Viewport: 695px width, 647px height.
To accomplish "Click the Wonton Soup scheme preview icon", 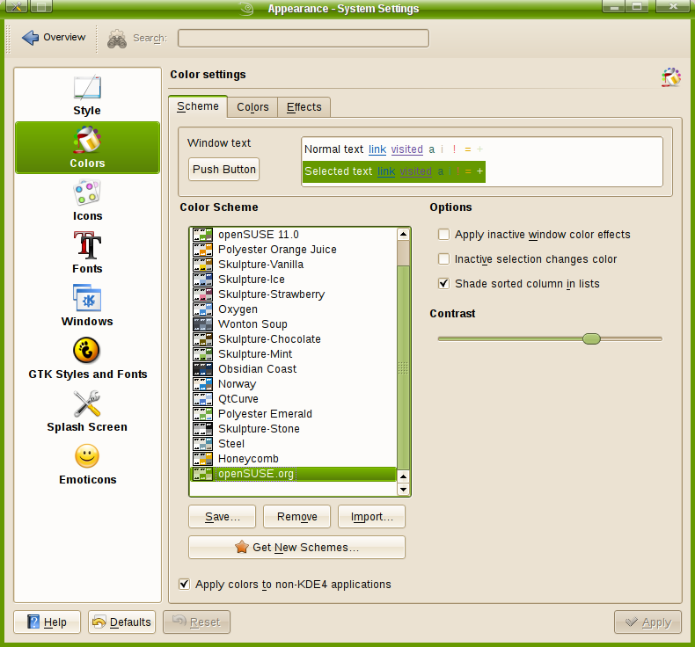I will point(202,324).
